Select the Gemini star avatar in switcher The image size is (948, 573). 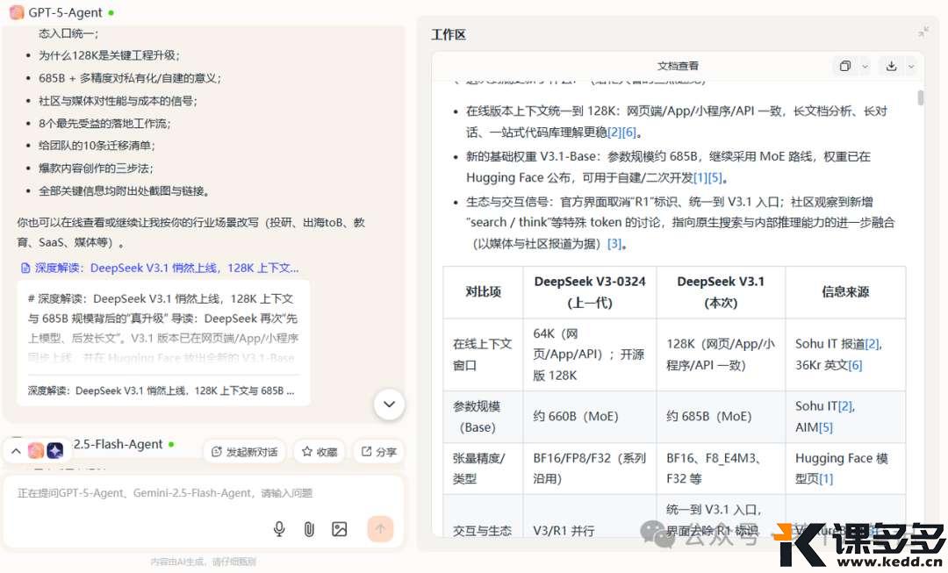coord(55,450)
